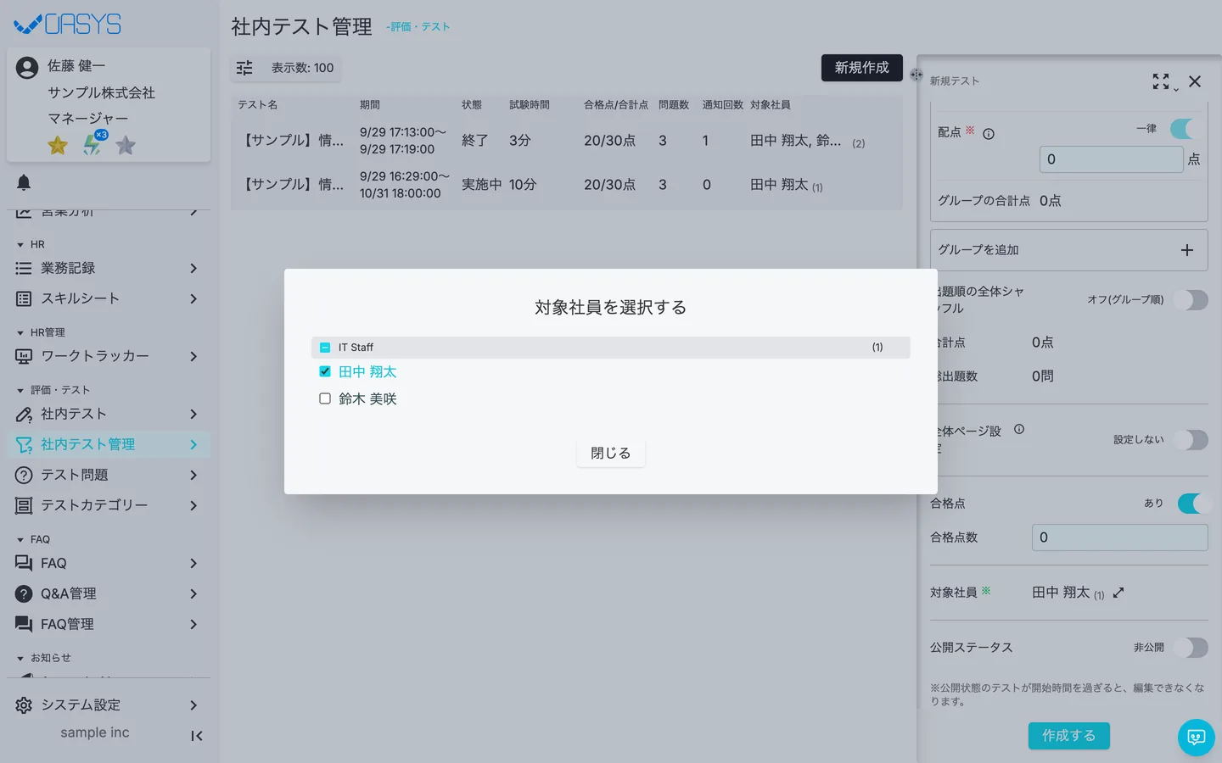
Task: Click the user avatar icon
Action: 27,68
